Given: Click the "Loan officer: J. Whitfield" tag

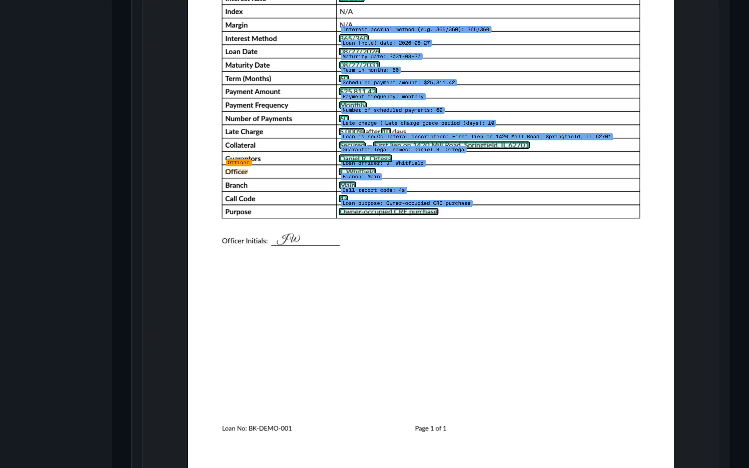Looking at the screenshot, I should pyautogui.click(x=383, y=164).
